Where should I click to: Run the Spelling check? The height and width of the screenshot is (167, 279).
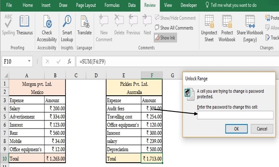[x=8, y=25]
